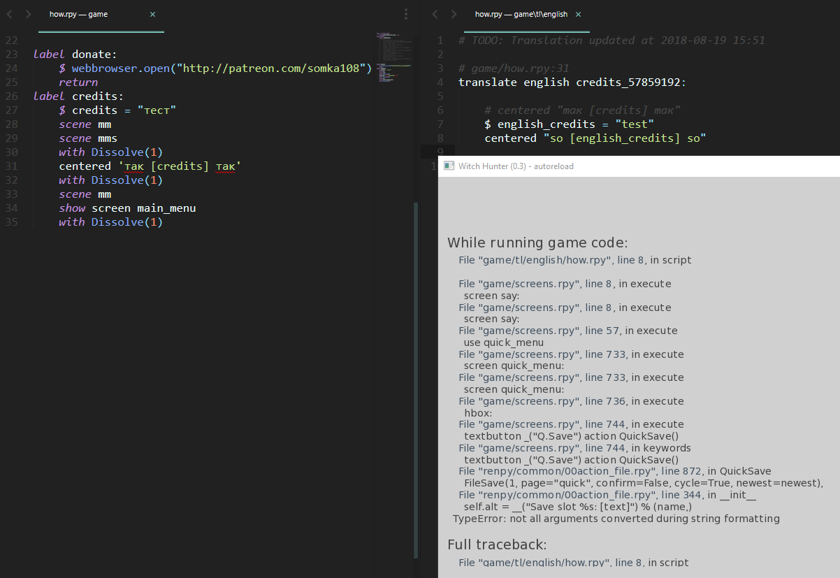This screenshot has height=578, width=840.
Task: Open the three-dot overflow menu
Action: coord(406,13)
